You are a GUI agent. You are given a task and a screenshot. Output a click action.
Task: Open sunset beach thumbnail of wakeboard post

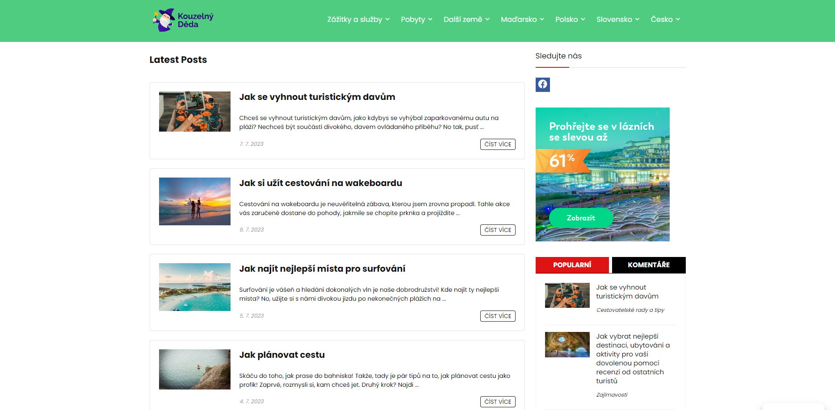(195, 201)
